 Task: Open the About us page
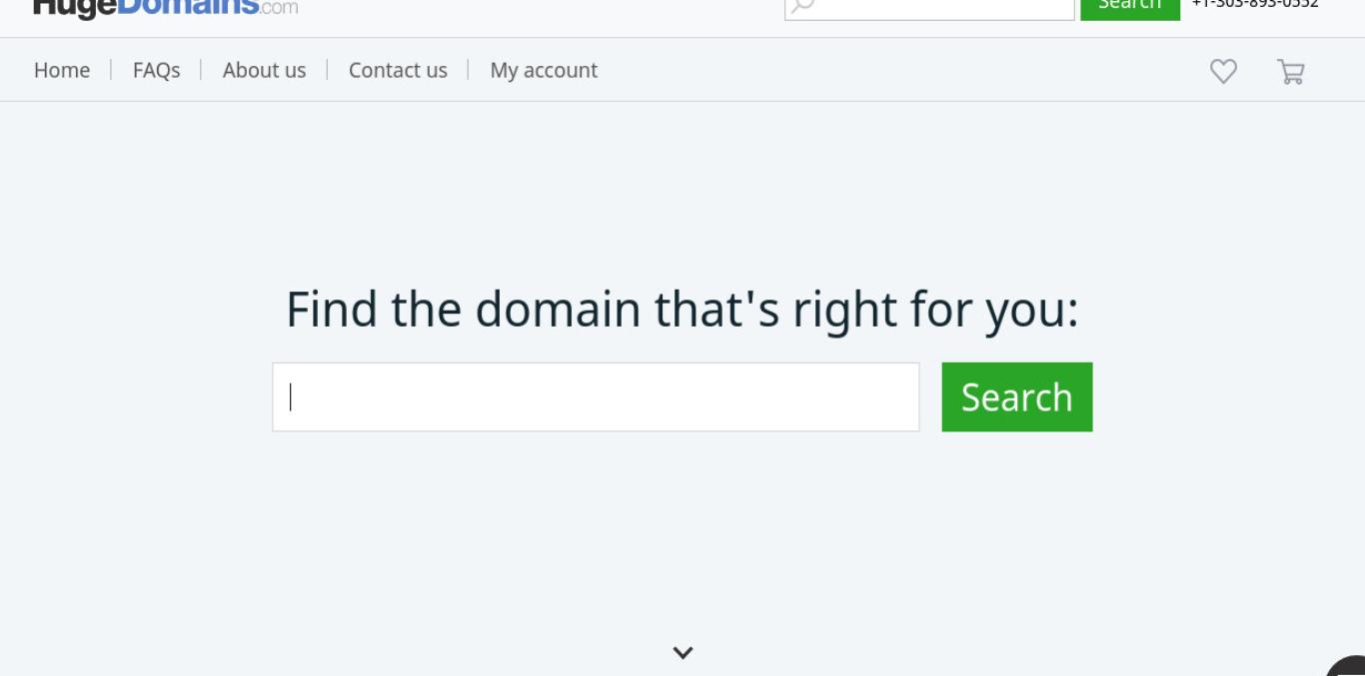point(264,70)
